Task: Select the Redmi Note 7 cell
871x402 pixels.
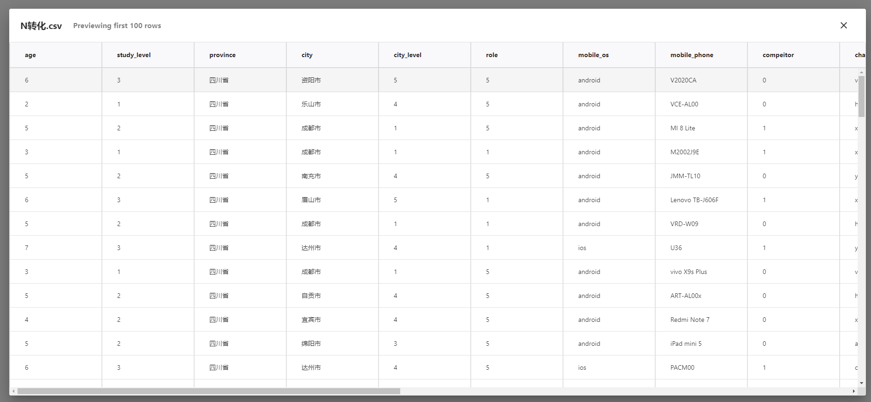Action: coord(690,320)
